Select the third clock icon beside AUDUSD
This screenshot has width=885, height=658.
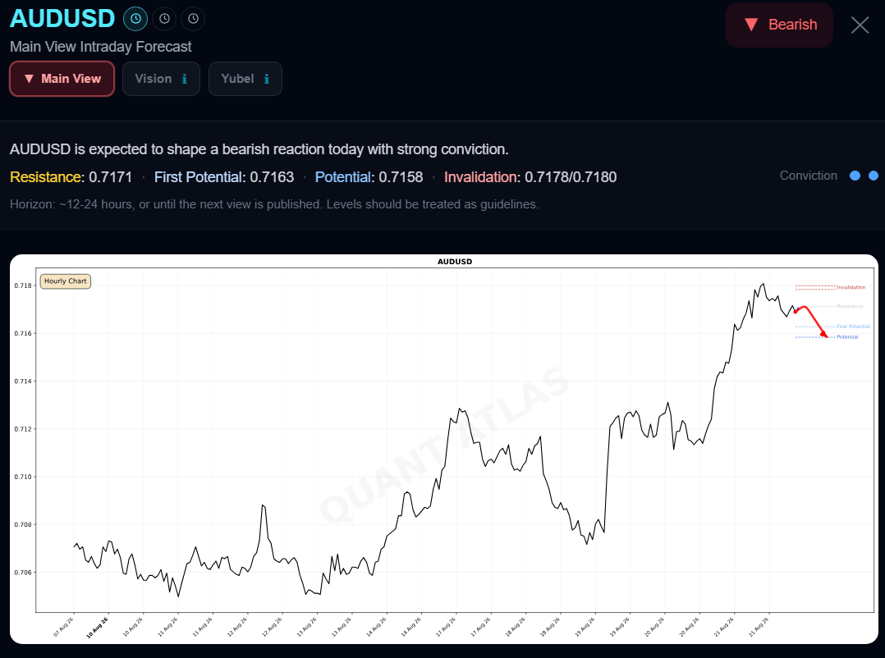(193, 19)
